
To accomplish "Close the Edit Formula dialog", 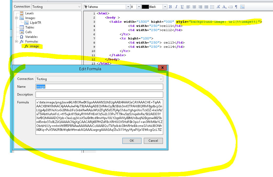I will click(x=162, y=68).
